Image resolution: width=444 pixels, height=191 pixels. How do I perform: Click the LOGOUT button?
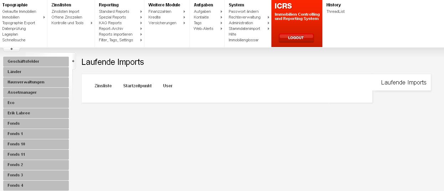[296, 38]
